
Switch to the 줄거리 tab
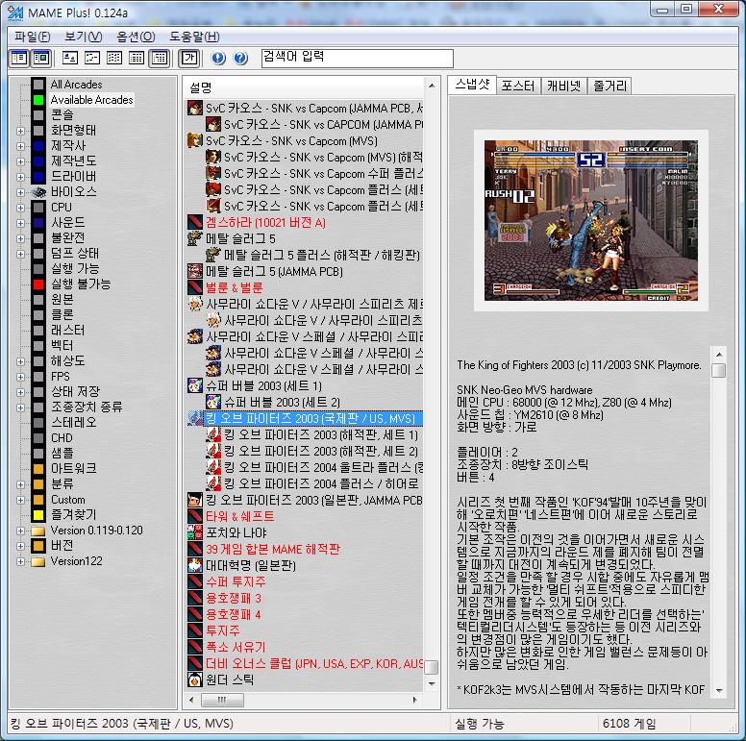(609, 86)
